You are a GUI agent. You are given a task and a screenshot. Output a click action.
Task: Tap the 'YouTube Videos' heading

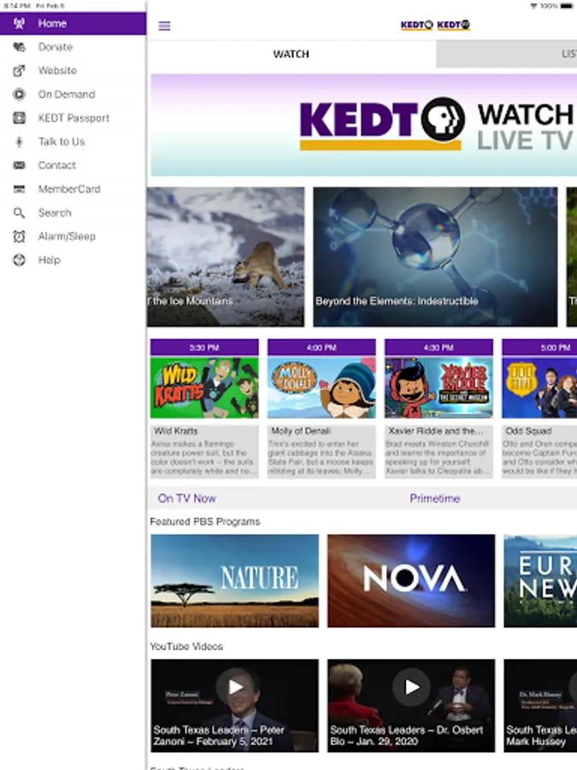coord(186,646)
